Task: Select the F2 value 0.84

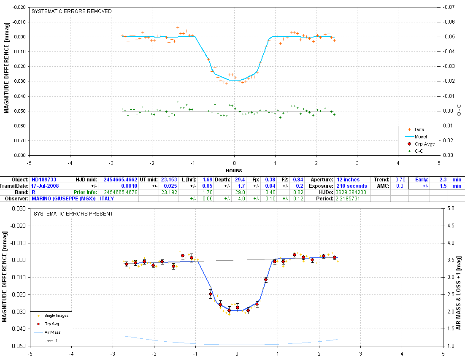Action: (298, 180)
